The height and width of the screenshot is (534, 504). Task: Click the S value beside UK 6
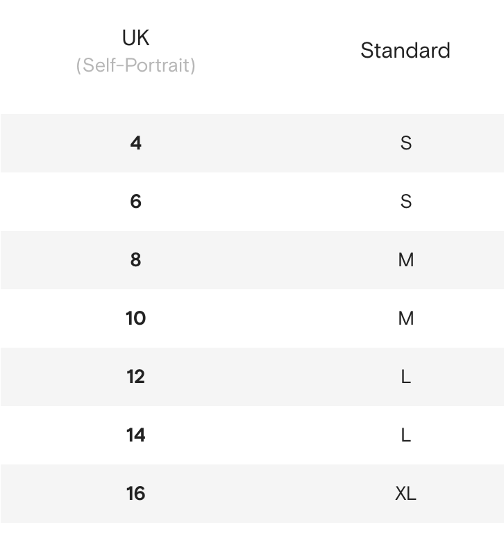pyautogui.click(x=406, y=202)
